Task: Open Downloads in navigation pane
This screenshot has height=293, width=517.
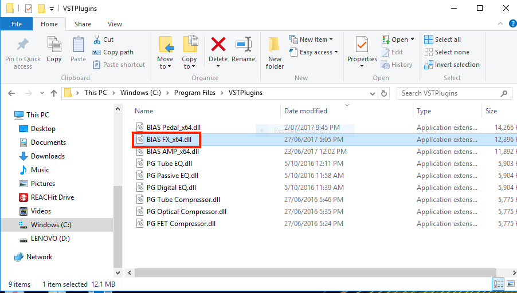Action: (x=42, y=156)
